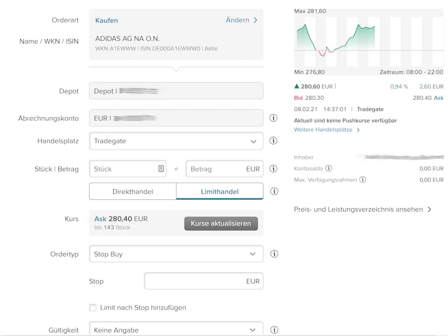
Task: Click the calculator icon in Stück field
Action: click(x=161, y=169)
